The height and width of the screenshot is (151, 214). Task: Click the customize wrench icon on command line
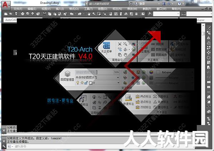(4, 146)
